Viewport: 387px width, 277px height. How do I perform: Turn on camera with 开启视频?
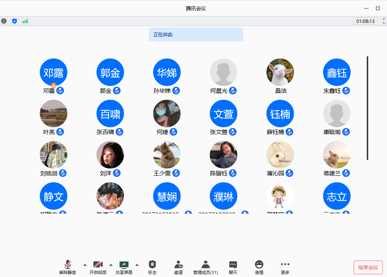98,267
